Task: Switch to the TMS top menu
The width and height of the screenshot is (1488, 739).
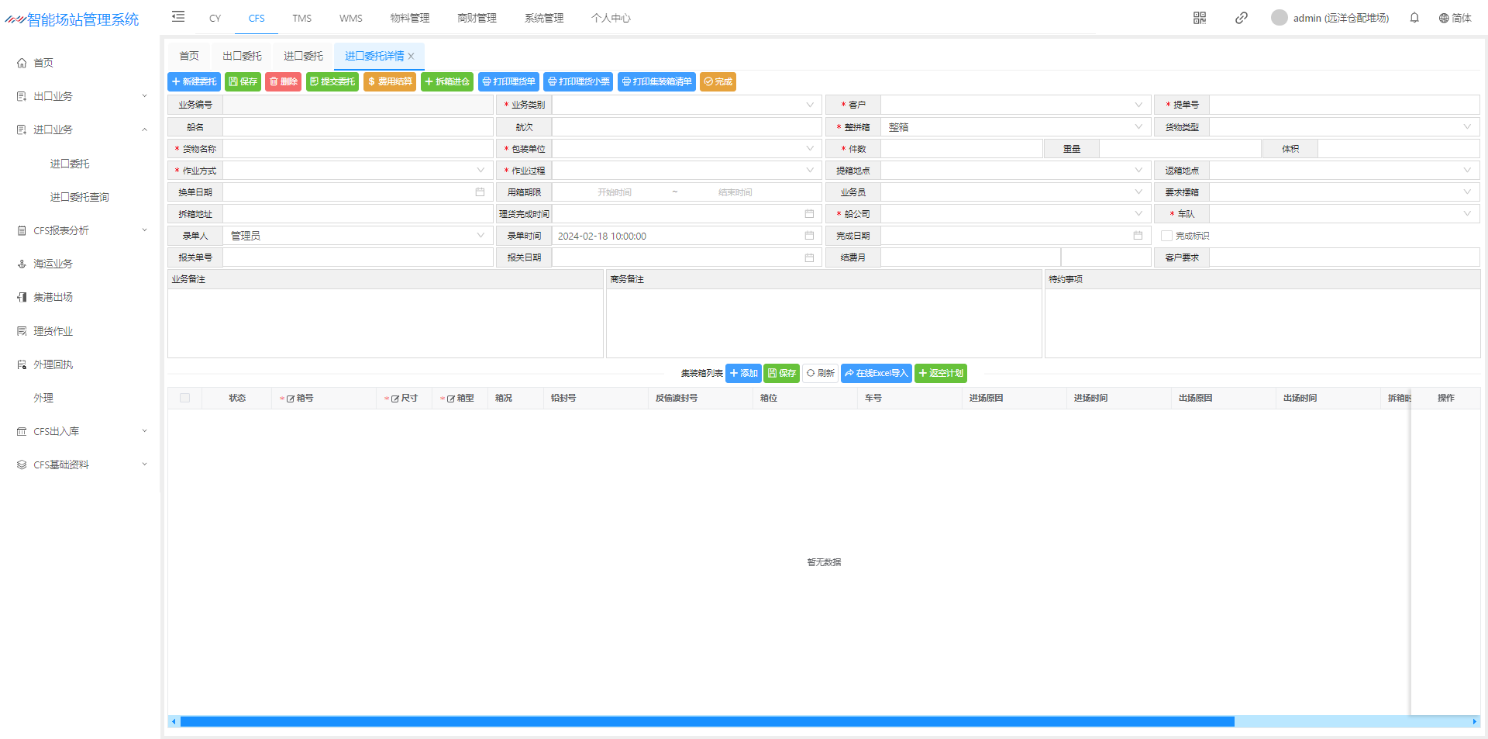Action: [301, 18]
